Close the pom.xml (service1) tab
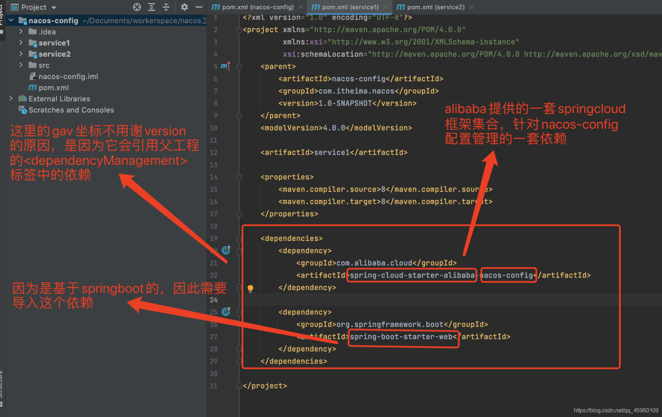The height and width of the screenshot is (417, 662). pos(385,7)
